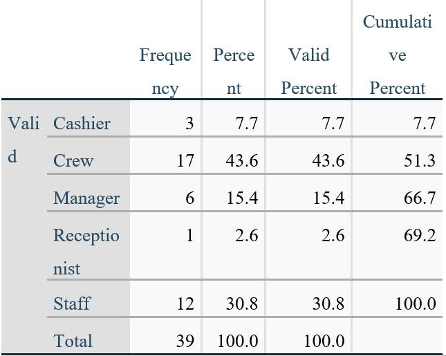Select the Total row label
446x356 pixels.
pos(73,341)
